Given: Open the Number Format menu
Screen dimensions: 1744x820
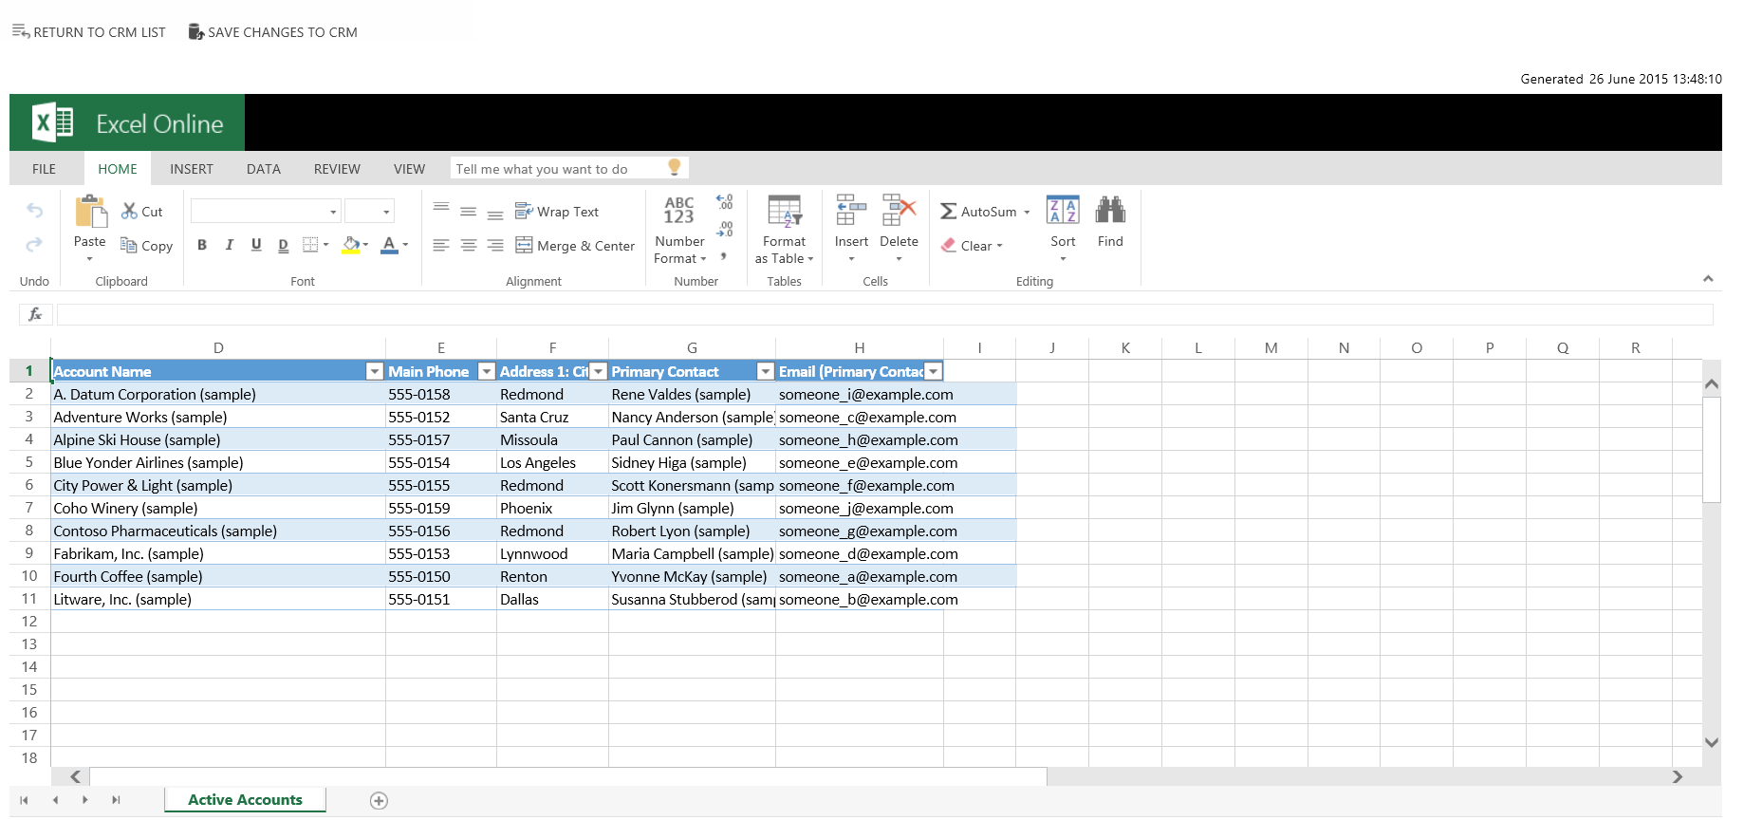Looking at the screenshot, I should pos(679,230).
